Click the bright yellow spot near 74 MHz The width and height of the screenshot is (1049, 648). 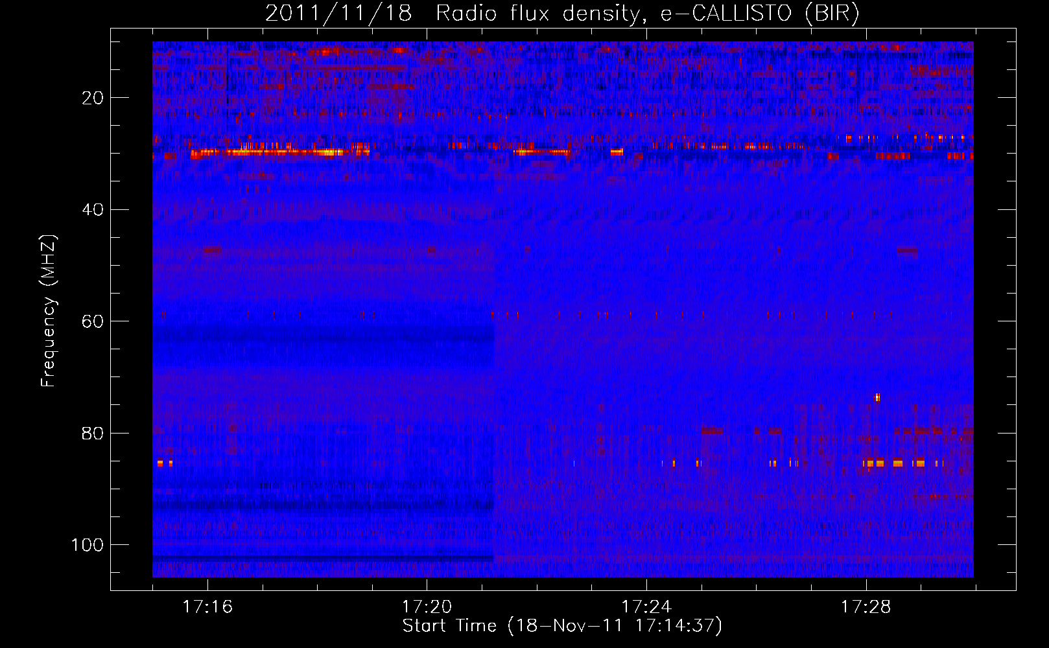click(877, 397)
